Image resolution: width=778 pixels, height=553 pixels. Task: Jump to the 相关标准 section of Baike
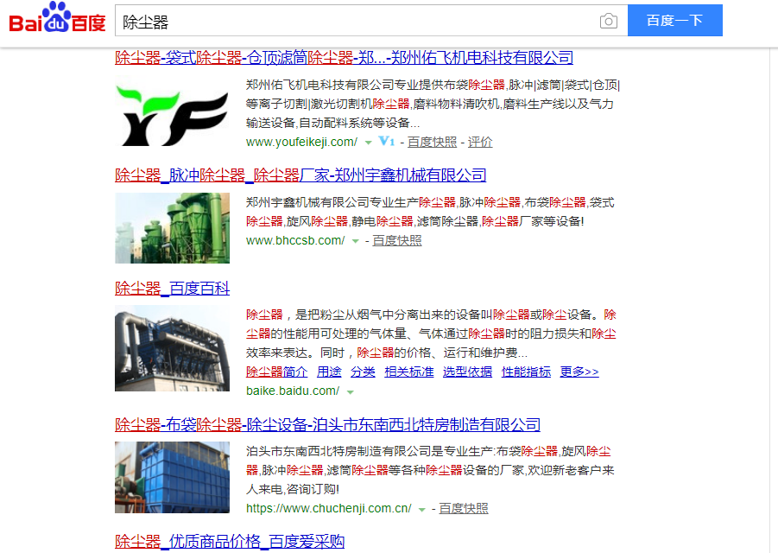(408, 372)
